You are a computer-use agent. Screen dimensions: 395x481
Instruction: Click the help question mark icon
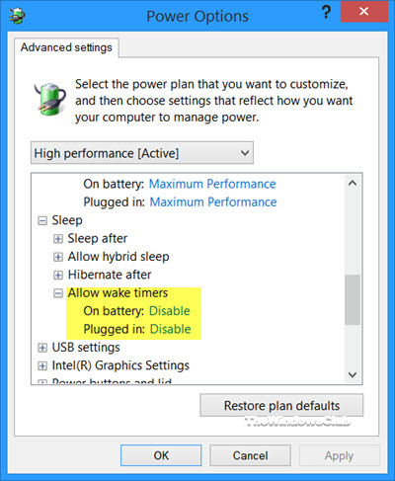pyautogui.click(x=326, y=12)
